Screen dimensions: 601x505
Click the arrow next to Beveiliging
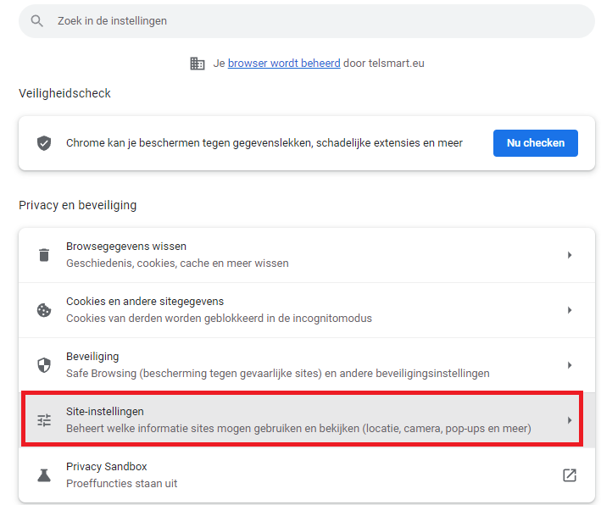[570, 365]
